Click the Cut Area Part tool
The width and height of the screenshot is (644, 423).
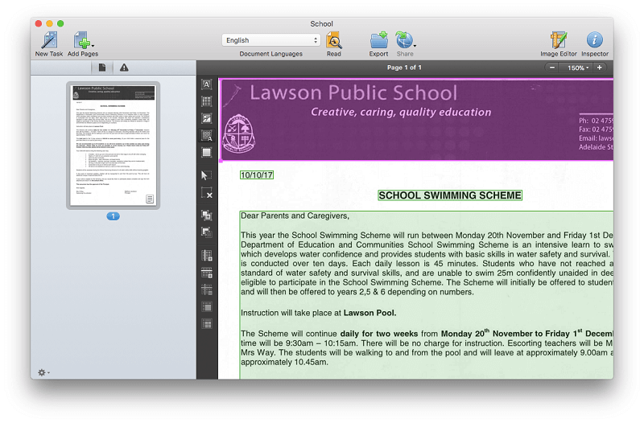pos(207,232)
